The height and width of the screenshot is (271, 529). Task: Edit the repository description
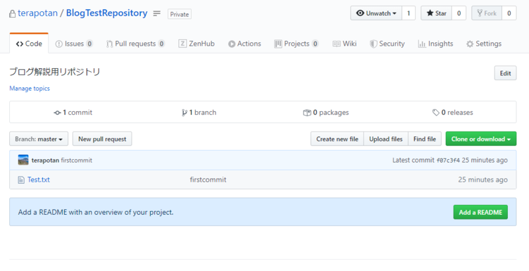[505, 73]
